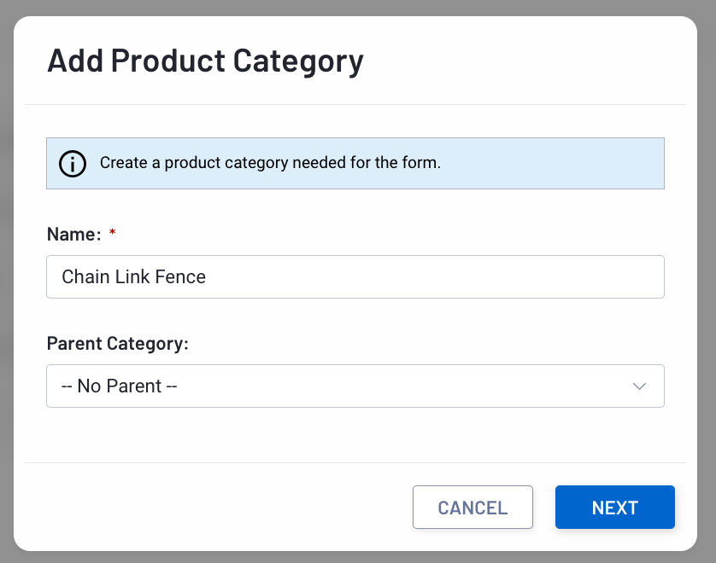Viewport: 716px width, 563px height.
Task: Click the "Chain Link Fence" text in field
Action: [134, 276]
